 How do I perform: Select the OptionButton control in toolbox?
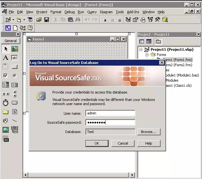[15, 76]
